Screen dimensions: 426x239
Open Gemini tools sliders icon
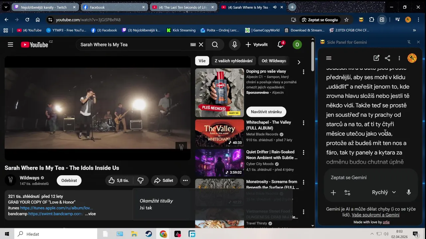tap(347, 193)
